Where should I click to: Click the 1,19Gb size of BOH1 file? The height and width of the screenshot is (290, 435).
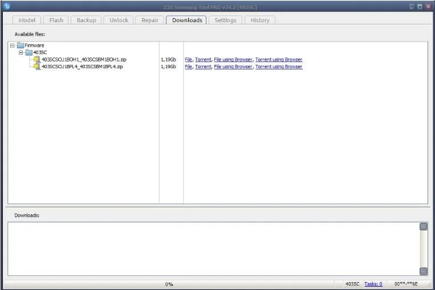point(168,60)
